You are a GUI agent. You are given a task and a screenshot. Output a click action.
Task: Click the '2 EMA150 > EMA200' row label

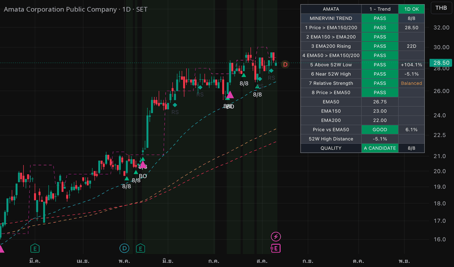[331, 37]
